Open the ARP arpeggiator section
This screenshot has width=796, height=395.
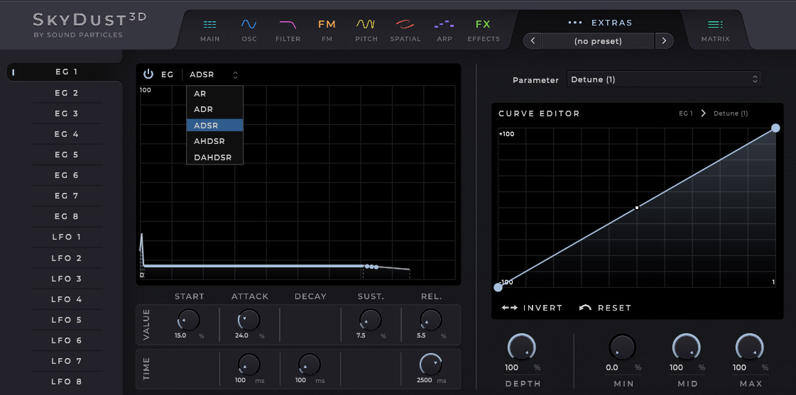(x=445, y=29)
